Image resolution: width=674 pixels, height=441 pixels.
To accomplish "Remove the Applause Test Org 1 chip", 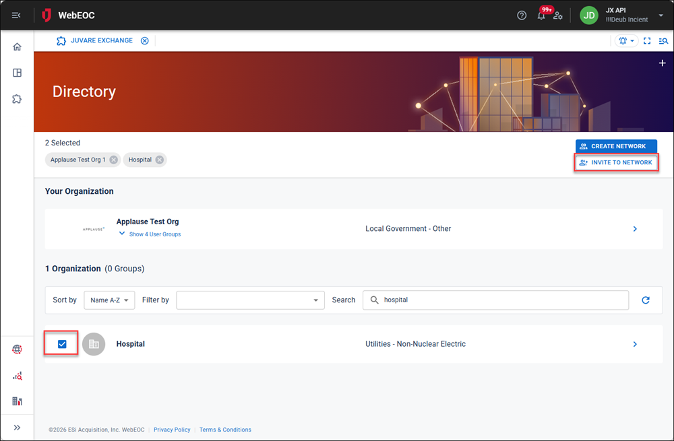I will click(x=113, y=160).
